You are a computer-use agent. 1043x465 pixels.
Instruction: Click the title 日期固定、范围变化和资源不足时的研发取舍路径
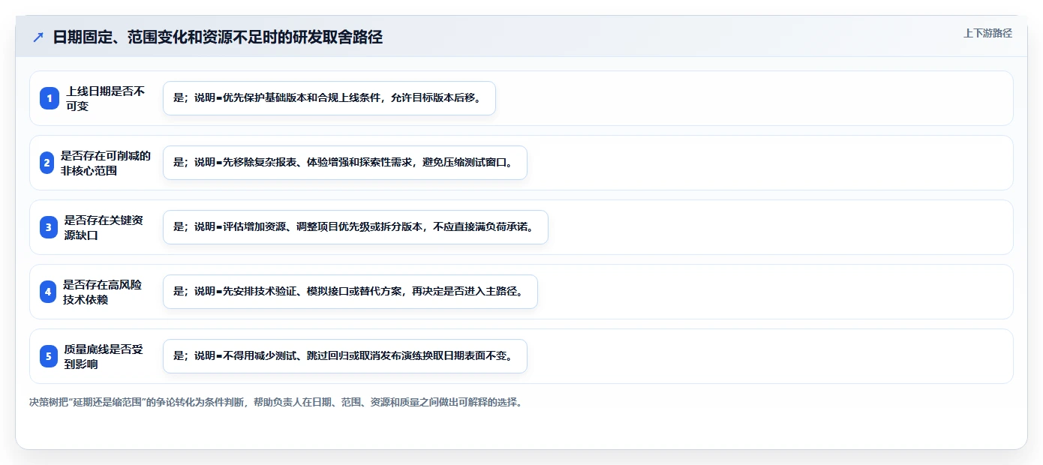pos(218,37)
